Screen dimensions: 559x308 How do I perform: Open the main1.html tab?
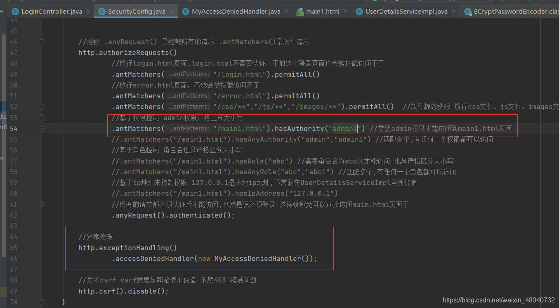[x=323, y=12]
